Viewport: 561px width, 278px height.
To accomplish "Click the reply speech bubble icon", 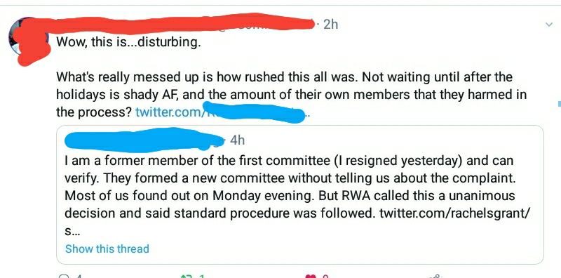I will coord(63,276).
